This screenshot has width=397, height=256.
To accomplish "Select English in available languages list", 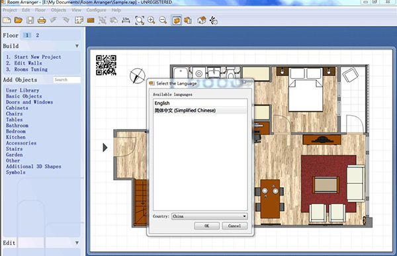I will tap(200, 103).
